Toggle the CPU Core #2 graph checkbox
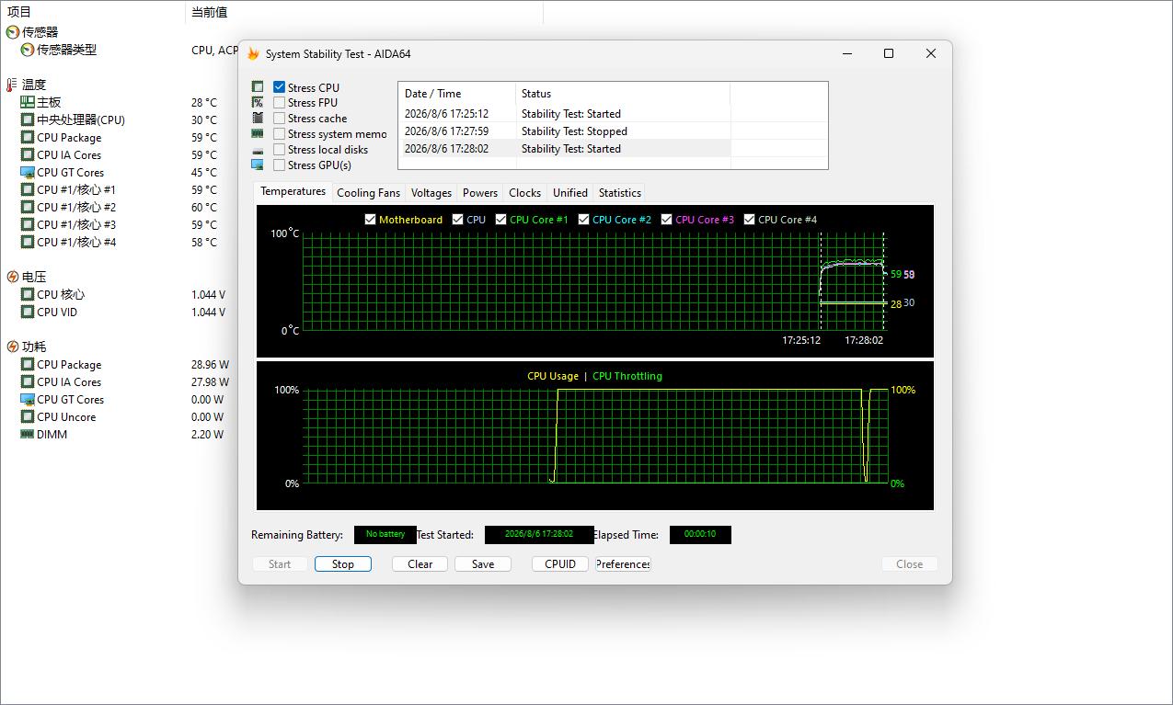The height and width of the screenshot is (705, 1173). pos(583,220)
